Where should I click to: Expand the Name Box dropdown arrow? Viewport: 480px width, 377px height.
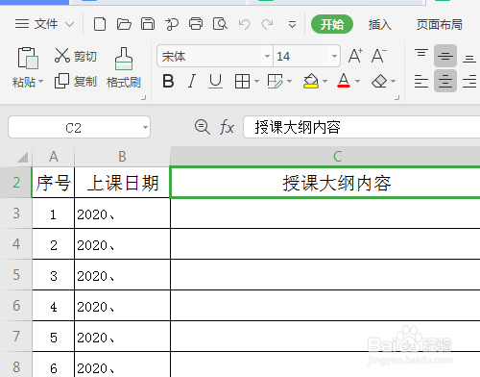pyautogui.click(x=145, y=128)
